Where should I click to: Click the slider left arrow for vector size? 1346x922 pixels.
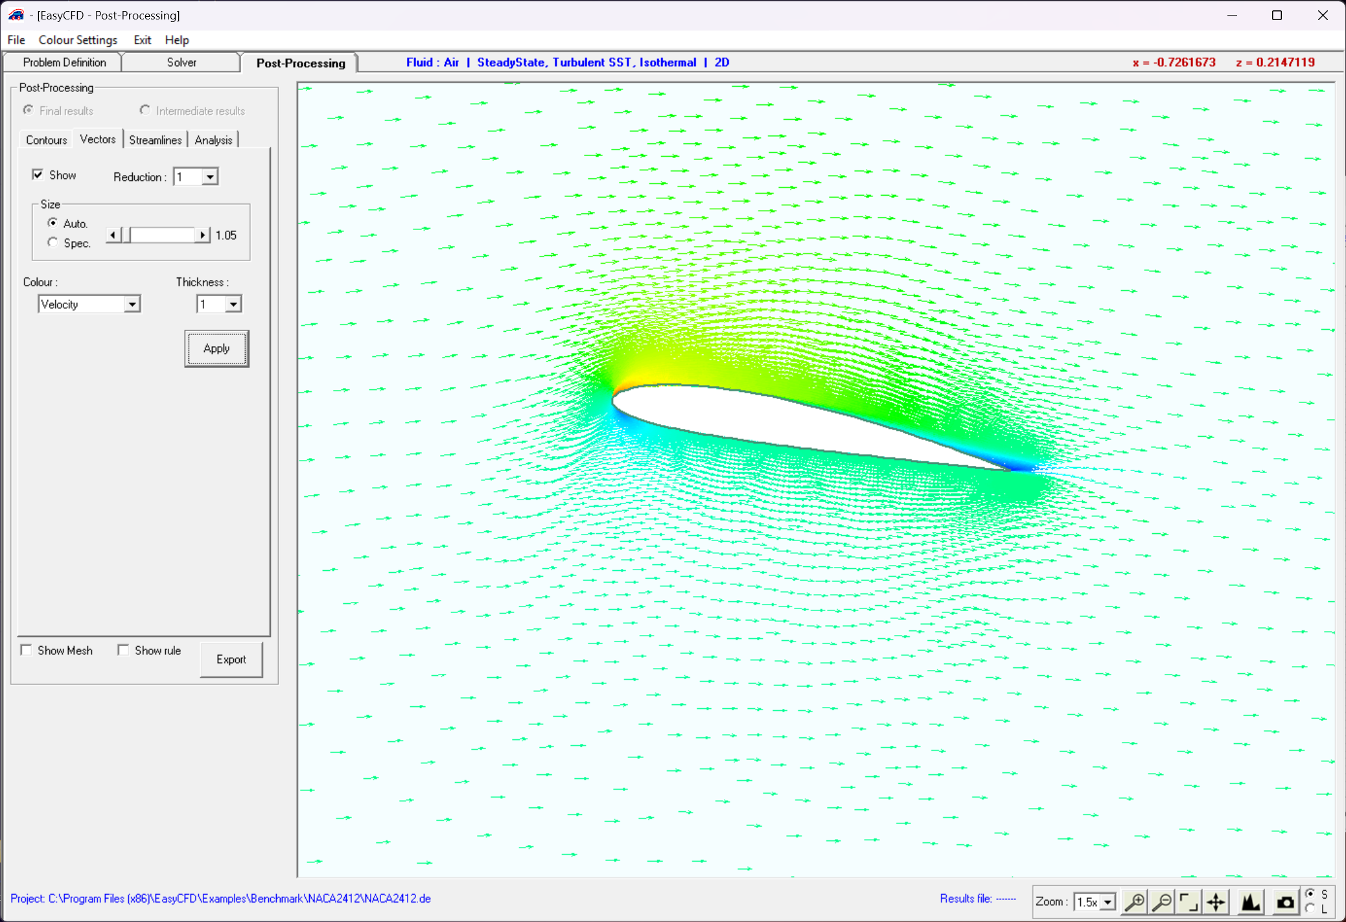click(x=113, y=235)
